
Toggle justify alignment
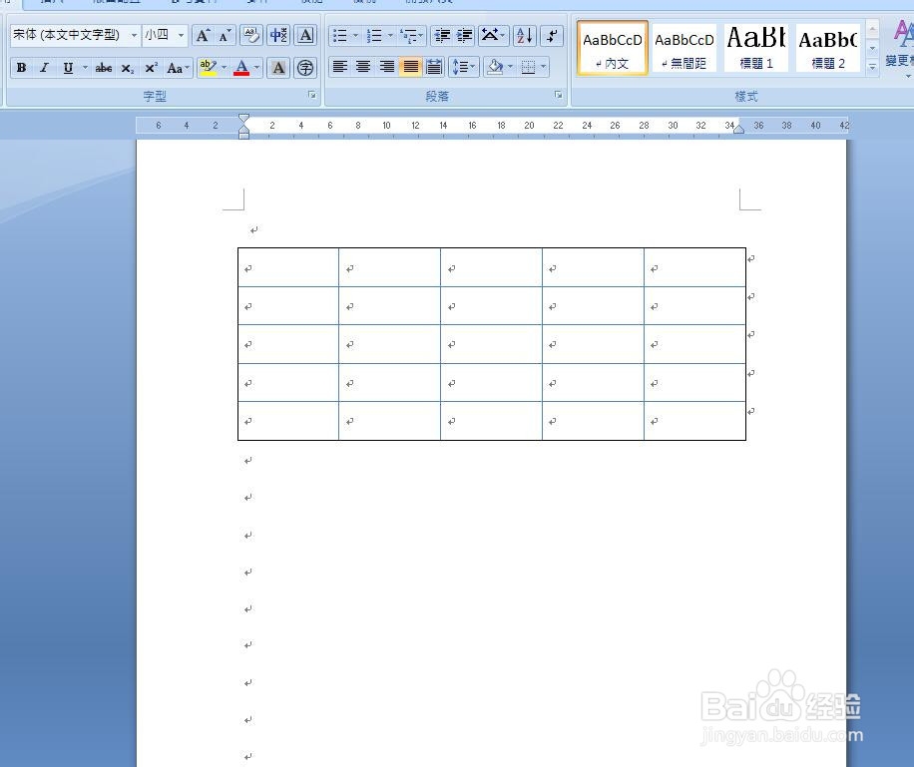tap(410, 67)
